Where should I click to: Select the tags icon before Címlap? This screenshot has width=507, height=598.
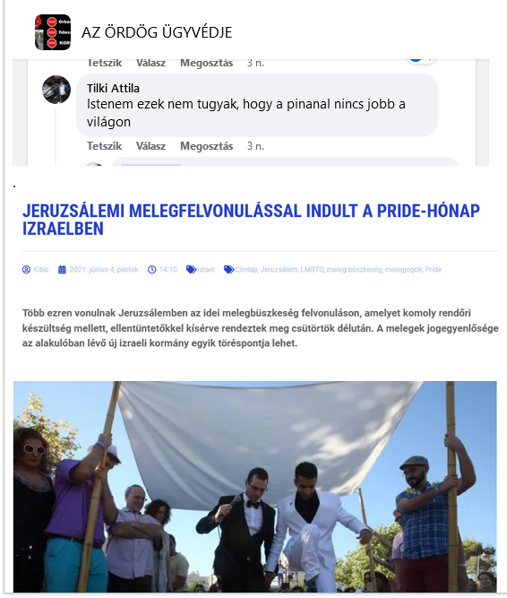[229, 270]
